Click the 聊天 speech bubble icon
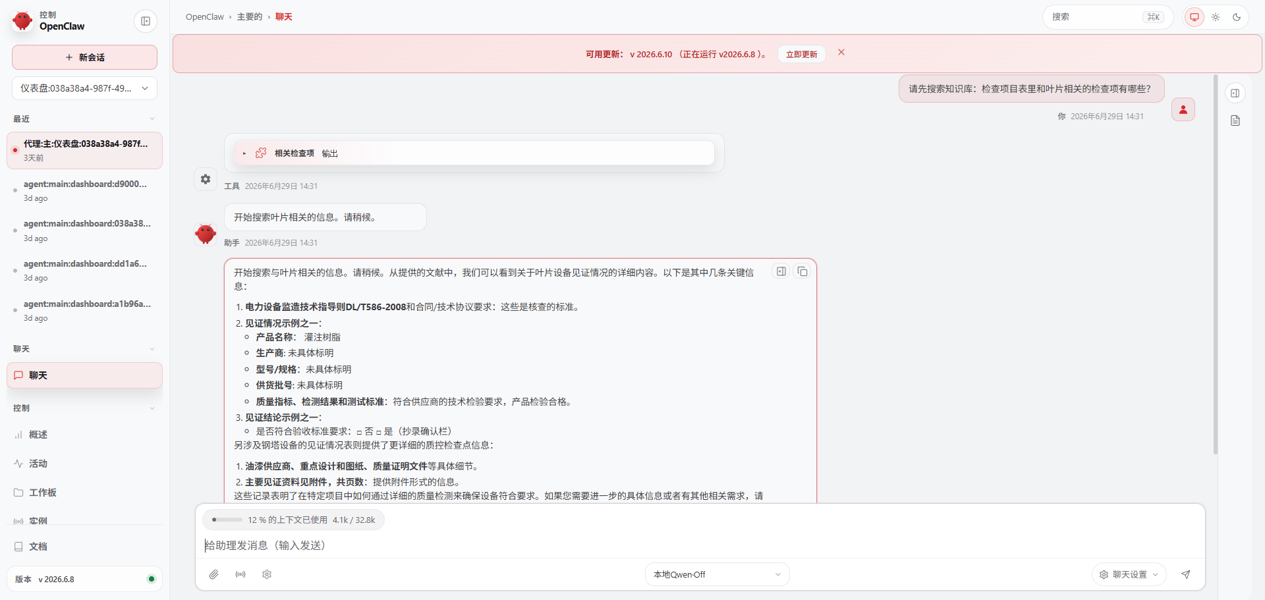The image size is (1265, 600). point(18,375)
